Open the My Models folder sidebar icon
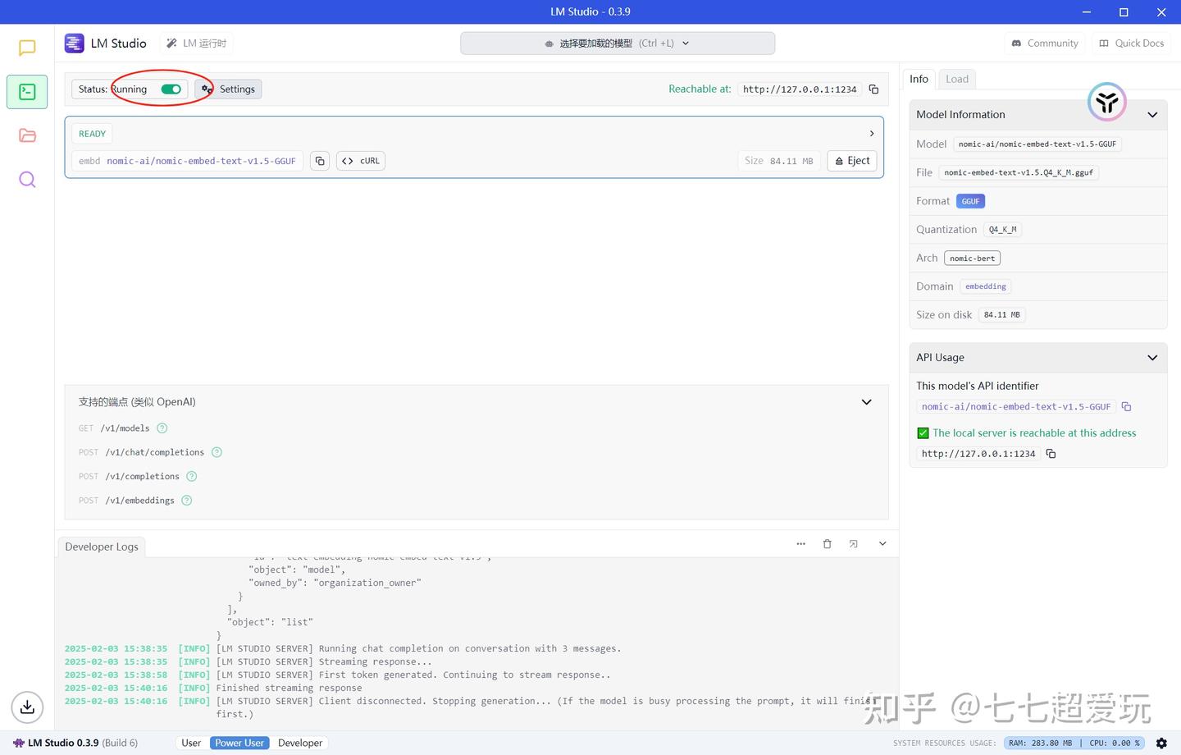The height and width of the screenshot is (755, 1181). coord(27,135)
